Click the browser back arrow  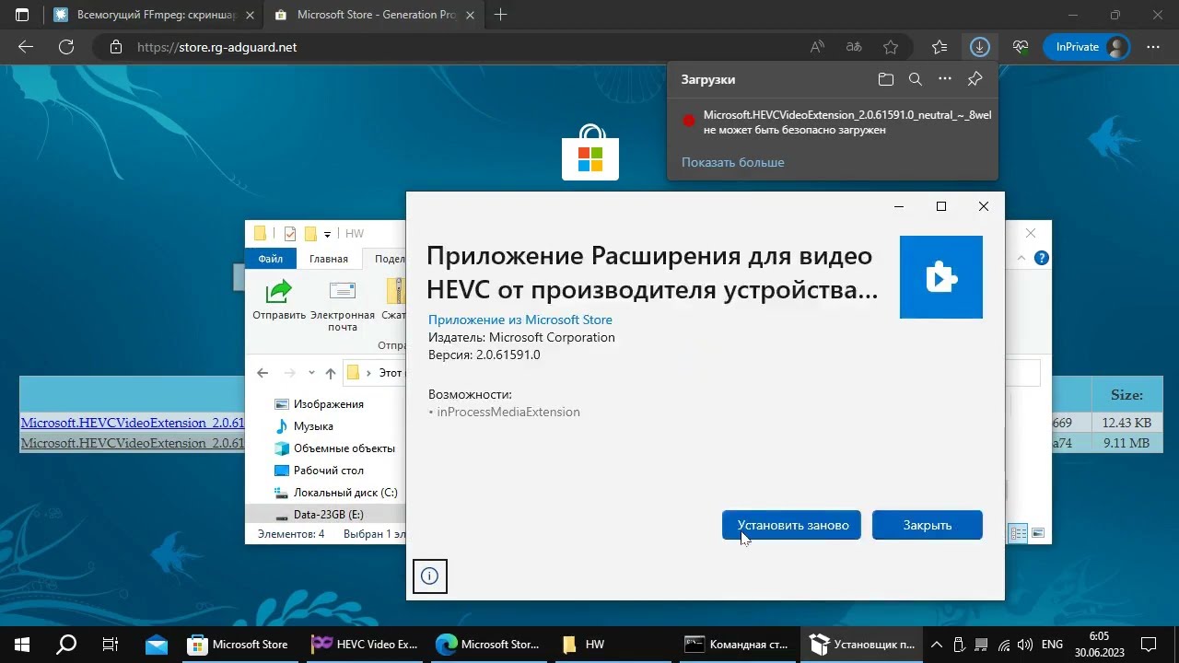click(x=26, y=47)
